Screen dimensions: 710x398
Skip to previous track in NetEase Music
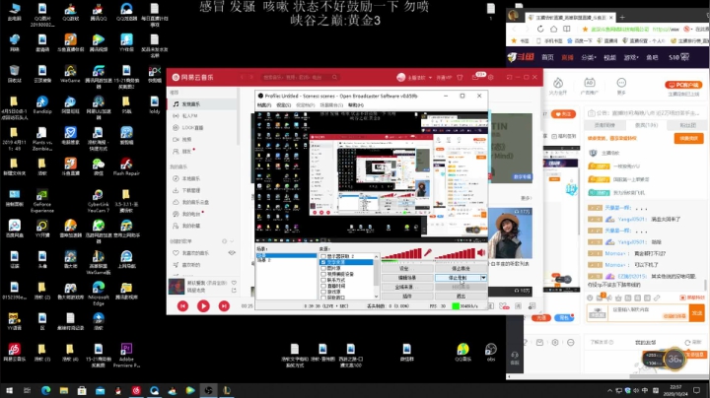(x=183, y=306)
